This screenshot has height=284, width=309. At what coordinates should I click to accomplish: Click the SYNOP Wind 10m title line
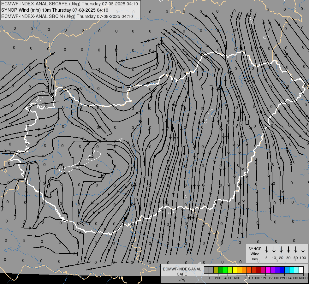click(x=55, y=10)
